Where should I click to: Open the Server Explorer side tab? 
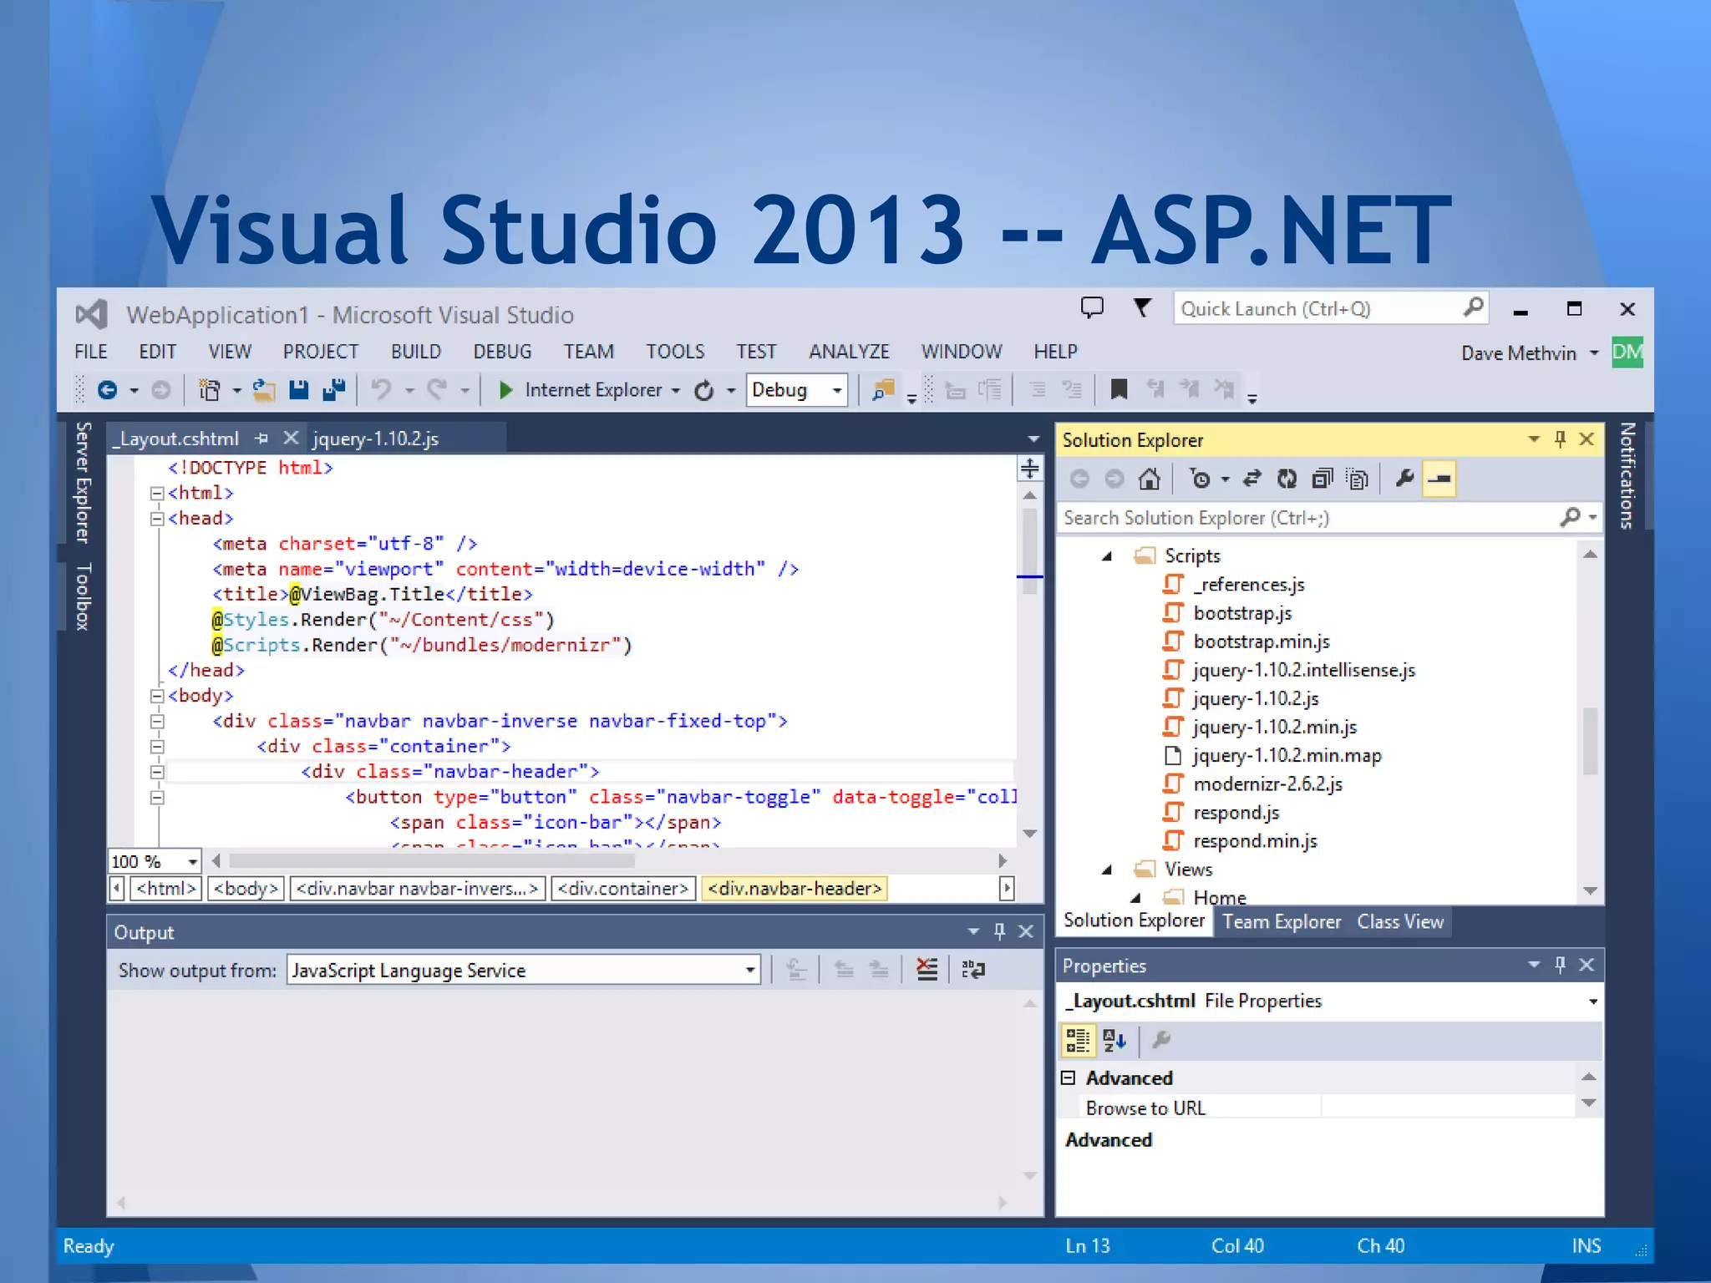pyautogui.click(x=82, y=482)
